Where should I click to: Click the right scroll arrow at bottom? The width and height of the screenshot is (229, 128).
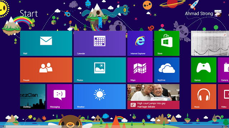point(223,127)
